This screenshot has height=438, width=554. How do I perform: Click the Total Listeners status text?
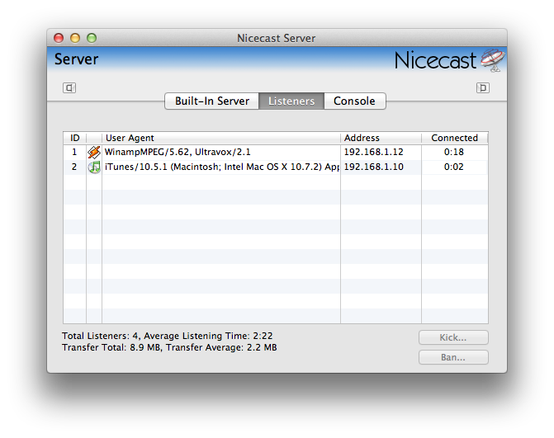(167, 336)
